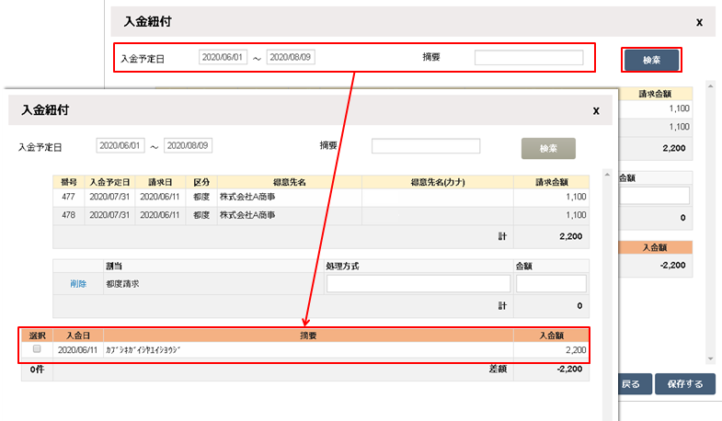
Task: Close the front 入金紐付 dialog with x
Action: 596,110
